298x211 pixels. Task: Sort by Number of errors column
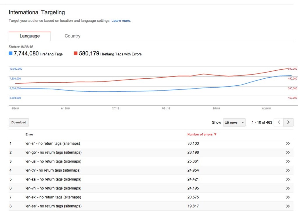200,134
